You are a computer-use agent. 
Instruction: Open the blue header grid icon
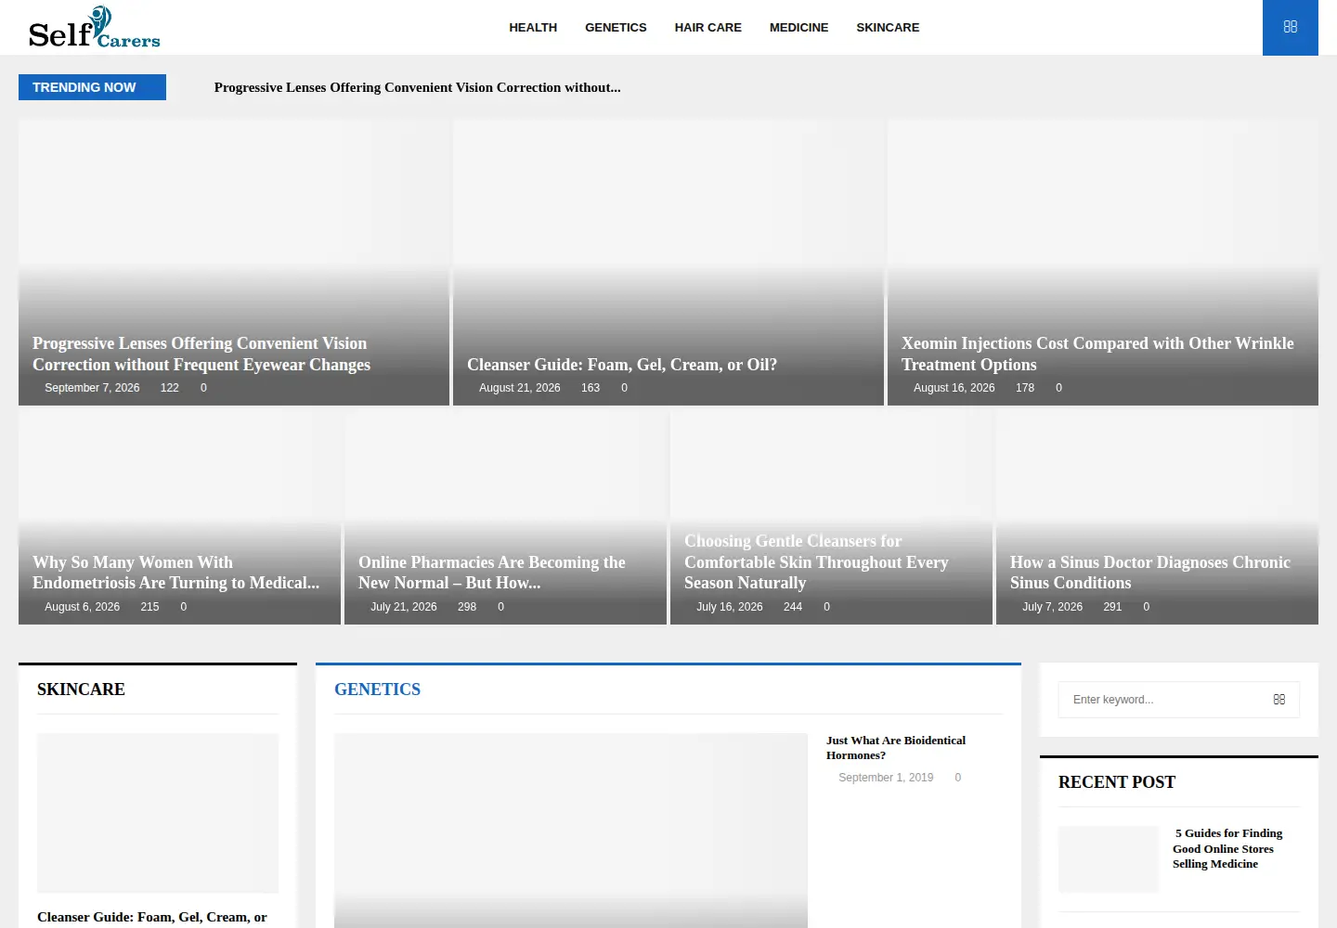coord(1290,27)
